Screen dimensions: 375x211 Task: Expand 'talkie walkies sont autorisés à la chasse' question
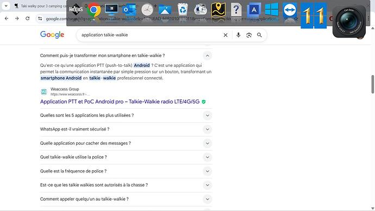click(x=208, y=185)
